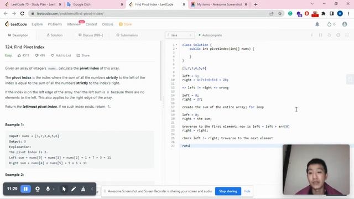Click the webcam preview thumbnail
Screen dimensions: 354x199
[316, 170]
